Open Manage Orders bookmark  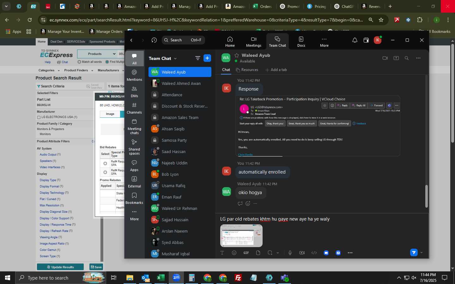click(106, 31)
